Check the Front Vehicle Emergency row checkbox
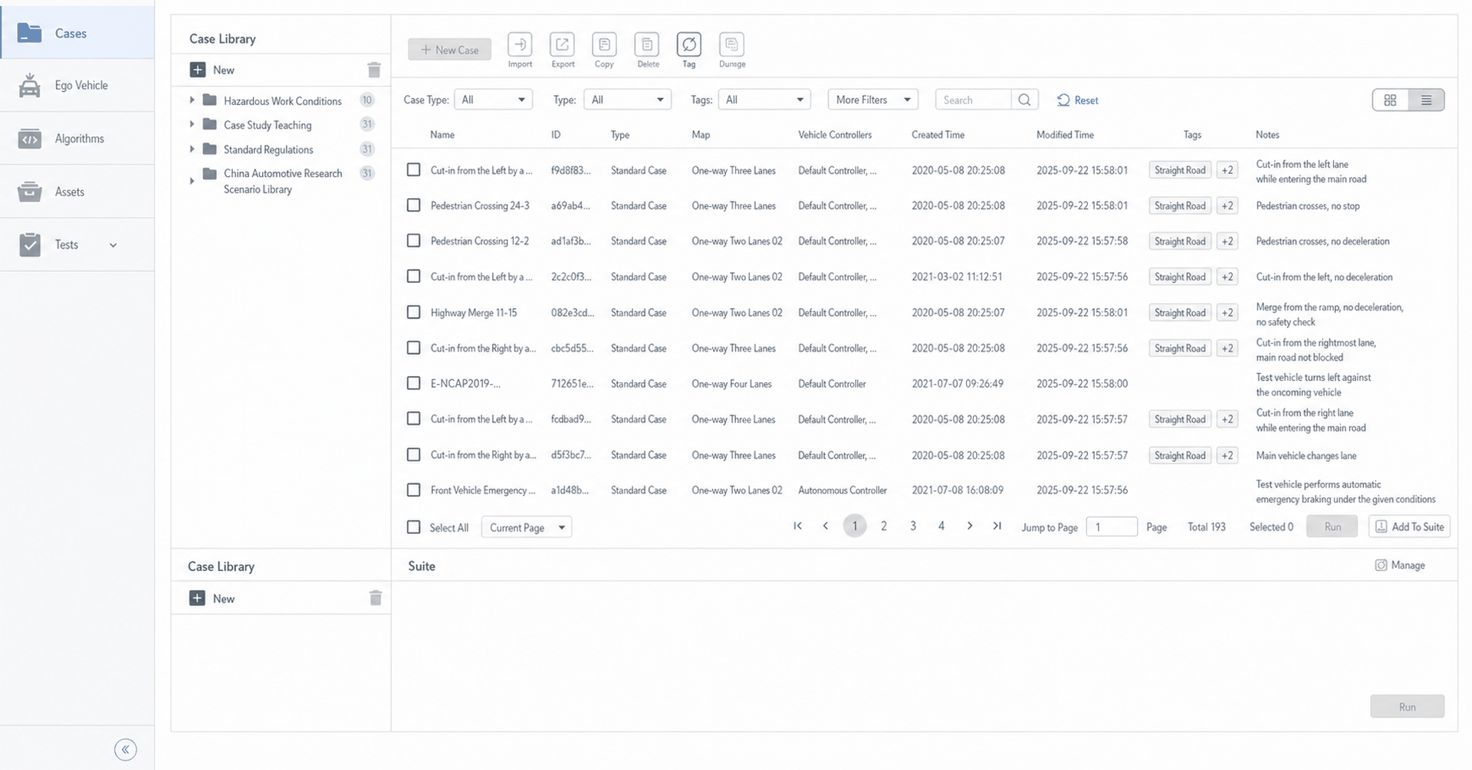 (413, 490)
